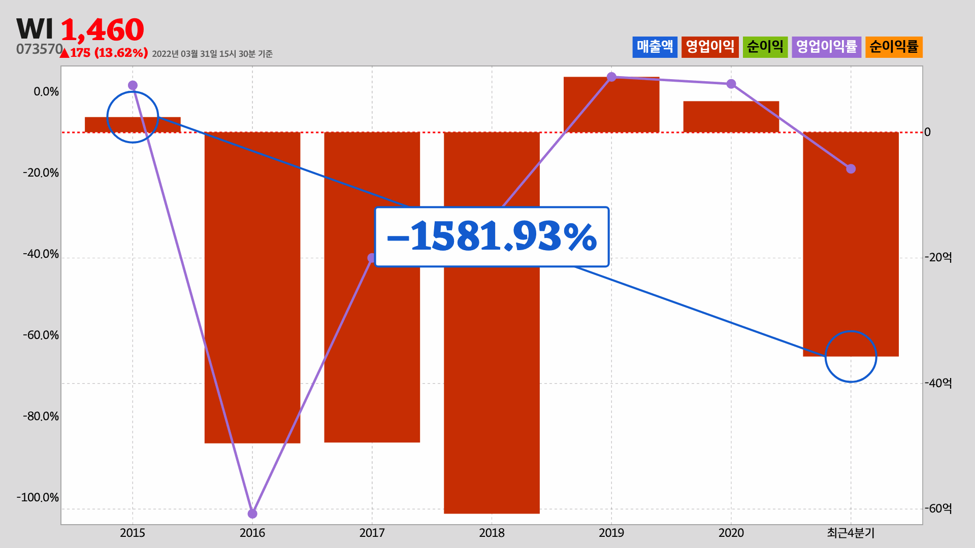The height and width of the screenshot is (548, 975).
Task: Click the 2020 purple margin data point
Action: pos(731,84)
